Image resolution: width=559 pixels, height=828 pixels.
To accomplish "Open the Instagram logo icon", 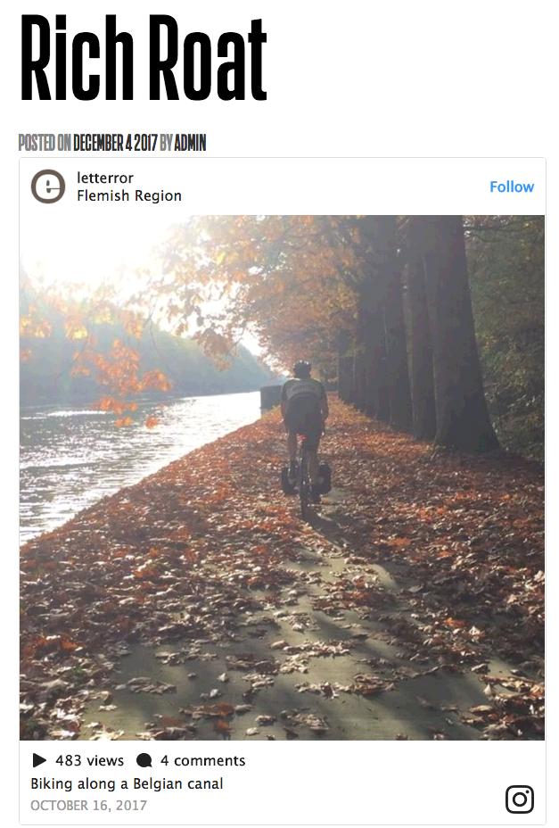I will point(520,799).
